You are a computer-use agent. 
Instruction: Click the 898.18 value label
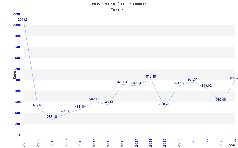click(x=179, y=83)
